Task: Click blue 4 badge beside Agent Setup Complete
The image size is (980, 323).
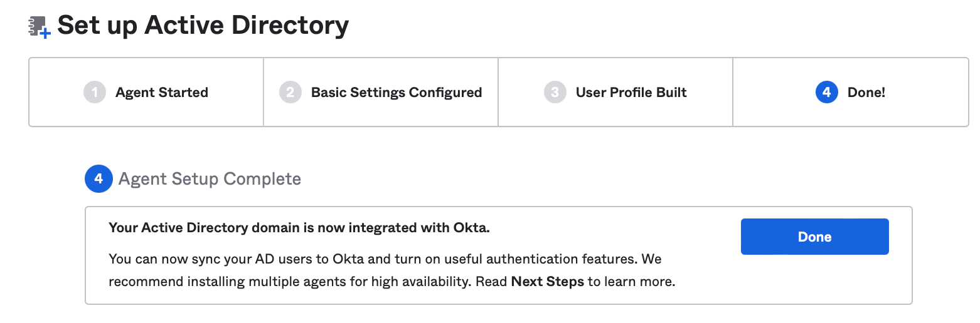Action: pos(99,179)
